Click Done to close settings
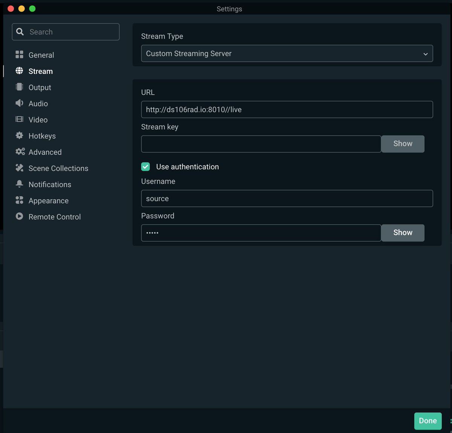This screenshot has height=433, width=452. click(x=428, y=421)
